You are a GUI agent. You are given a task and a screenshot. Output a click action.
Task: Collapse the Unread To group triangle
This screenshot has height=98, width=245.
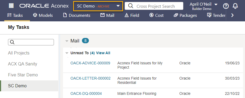[67, 53]
